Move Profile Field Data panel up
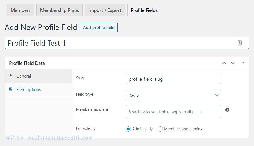 point(224,63)
